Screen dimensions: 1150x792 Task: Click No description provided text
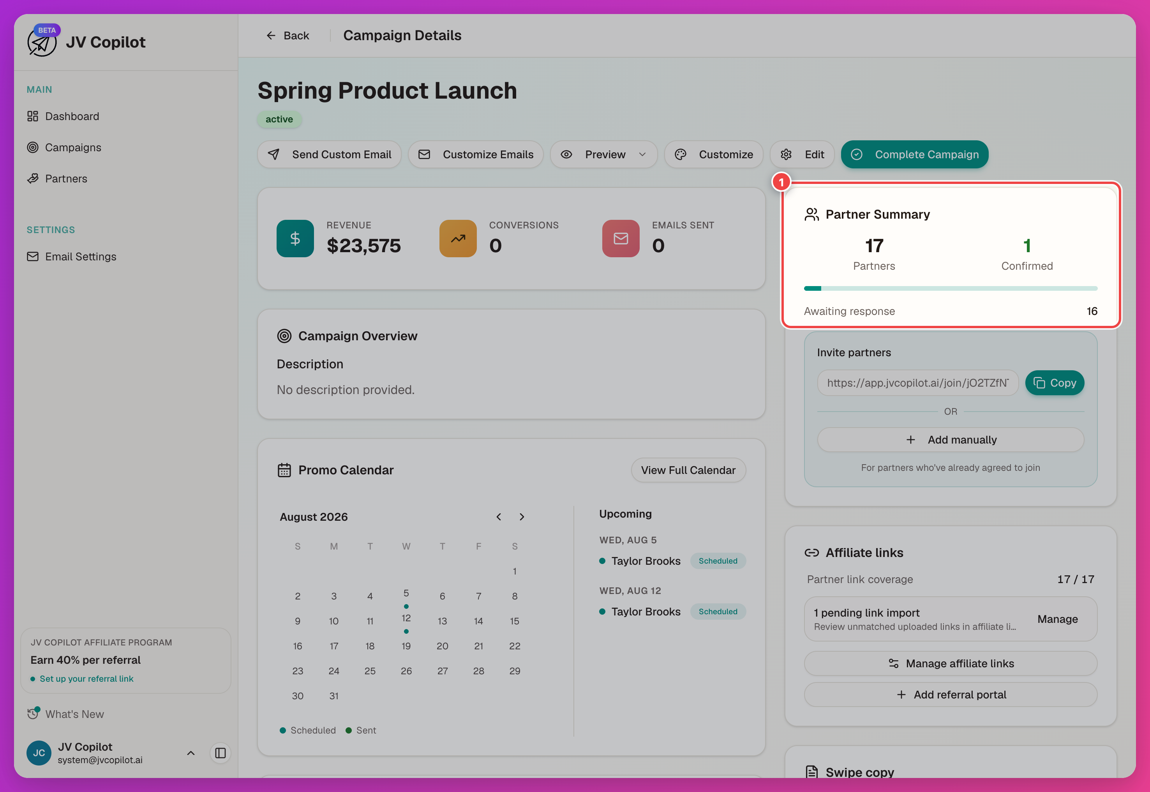pyautogui.click(x=345, y=390)
